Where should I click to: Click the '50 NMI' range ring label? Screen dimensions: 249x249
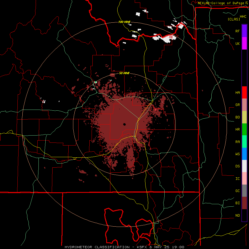124,73
